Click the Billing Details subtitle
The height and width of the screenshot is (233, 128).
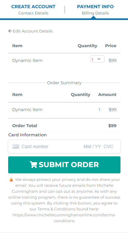click(95, 13)
